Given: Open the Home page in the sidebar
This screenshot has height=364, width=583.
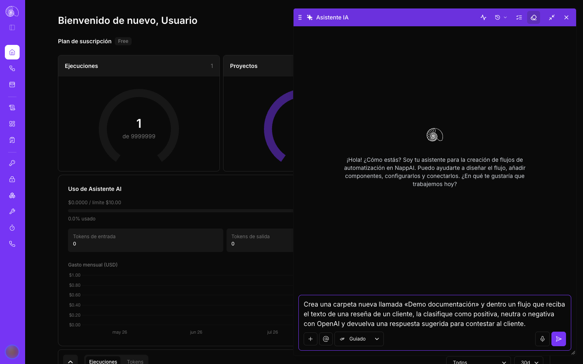Looking at the screenshot, I should pos(12,52).
